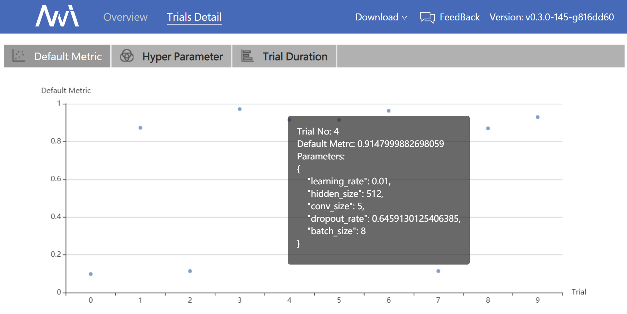Viewport: 627px width, 314px height.
Task: Click the highest data point at trial 3
Action: [x=239, y=109]
